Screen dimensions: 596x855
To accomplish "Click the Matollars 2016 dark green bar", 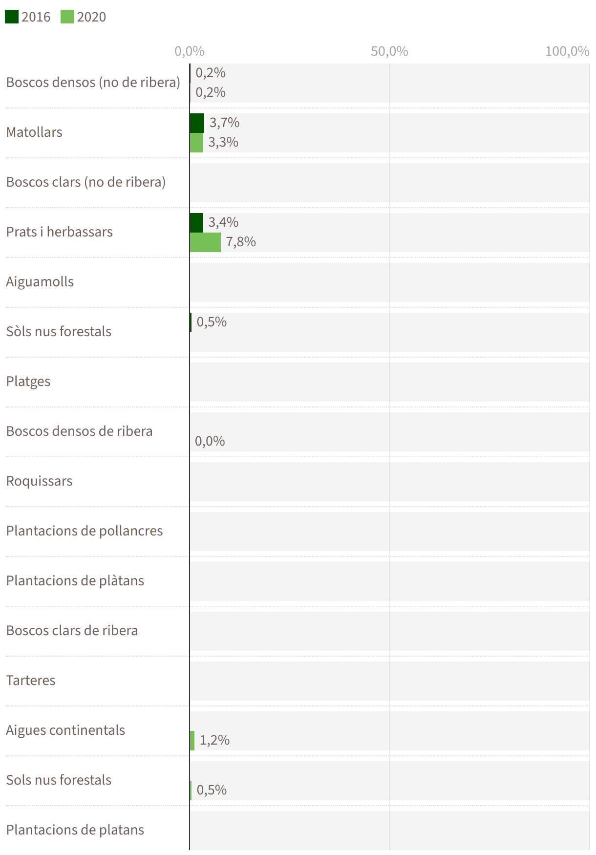I will pos(197,123).
